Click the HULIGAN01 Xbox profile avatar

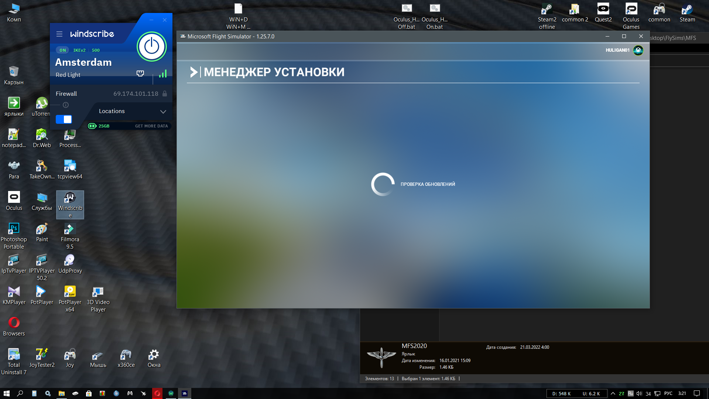[x=638, y=50]
